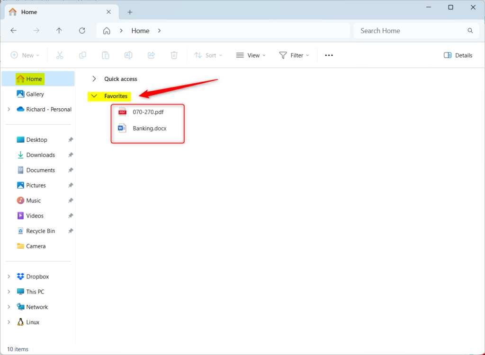The height and width of the screenshot is (355, 485).
Task: Click the Copy icon in toolbar
Action: tap(82, 55)
